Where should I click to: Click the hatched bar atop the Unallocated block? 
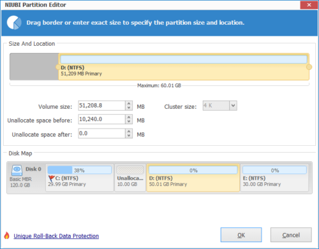click(x=130, y=170)
